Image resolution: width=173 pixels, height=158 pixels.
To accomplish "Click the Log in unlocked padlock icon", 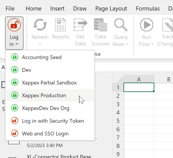I will [14, 25].
